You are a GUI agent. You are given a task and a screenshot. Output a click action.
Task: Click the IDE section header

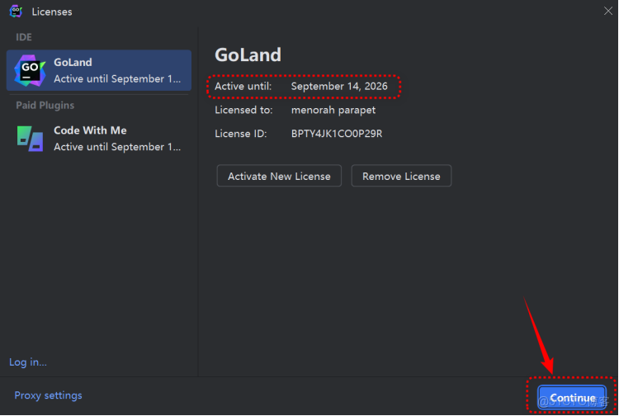(x=24, y=38)
